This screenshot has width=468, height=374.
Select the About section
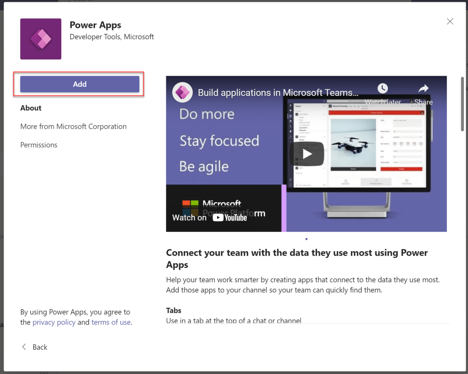tap(31, 108)
